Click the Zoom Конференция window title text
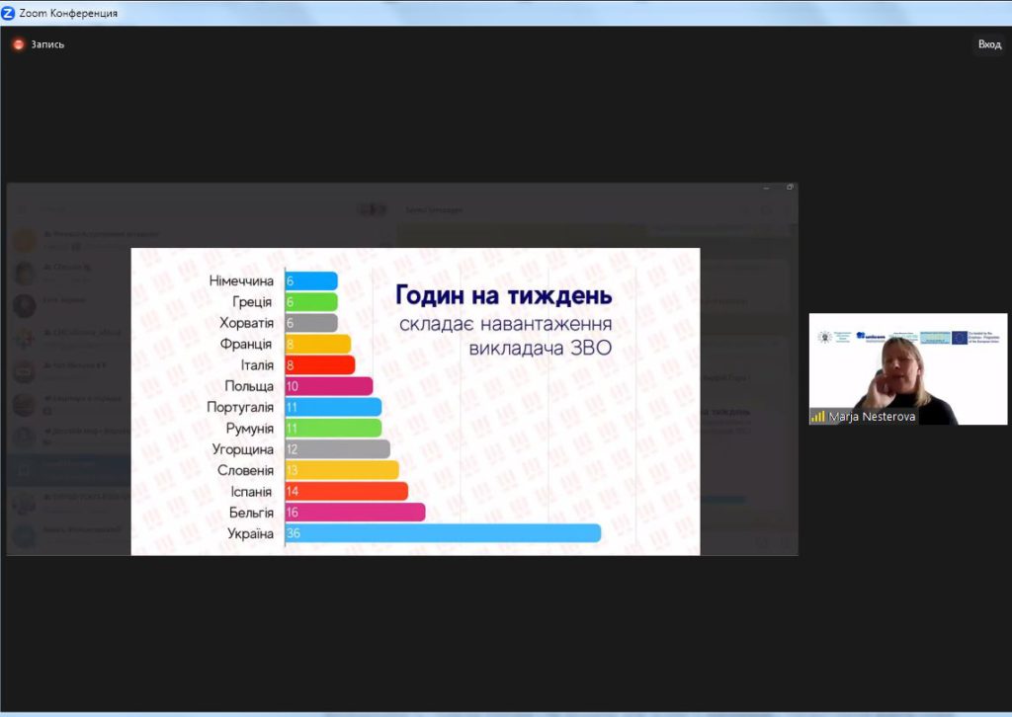This screenshot has width=1012, height=717. pos(68,13)
